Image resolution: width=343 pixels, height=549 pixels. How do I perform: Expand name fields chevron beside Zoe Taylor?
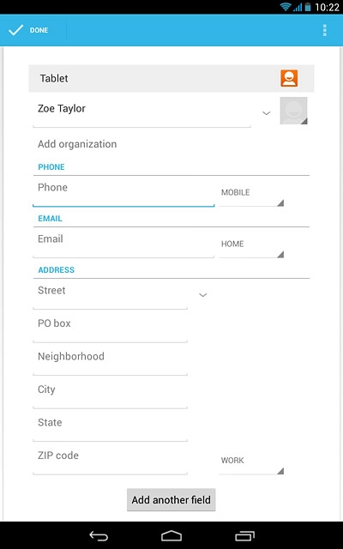point(267,113)
